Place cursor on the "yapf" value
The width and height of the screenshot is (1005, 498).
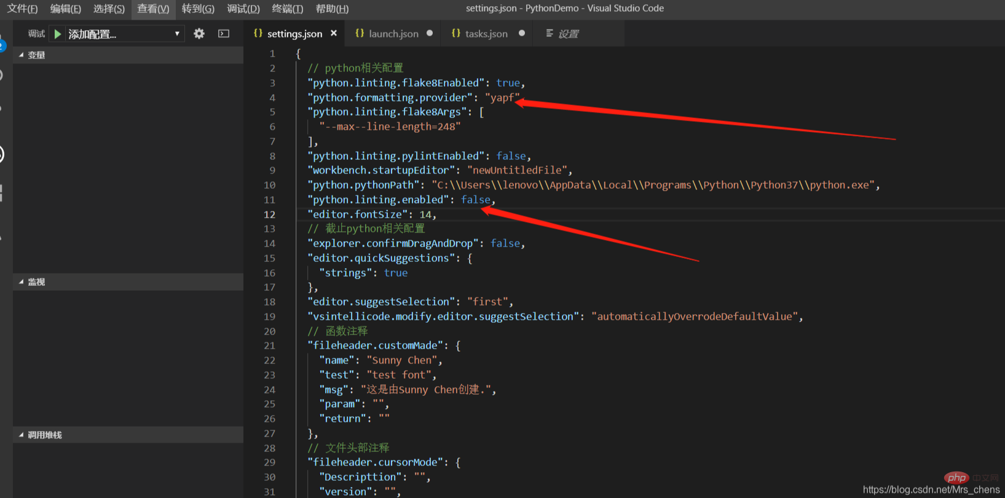point(502,98)
